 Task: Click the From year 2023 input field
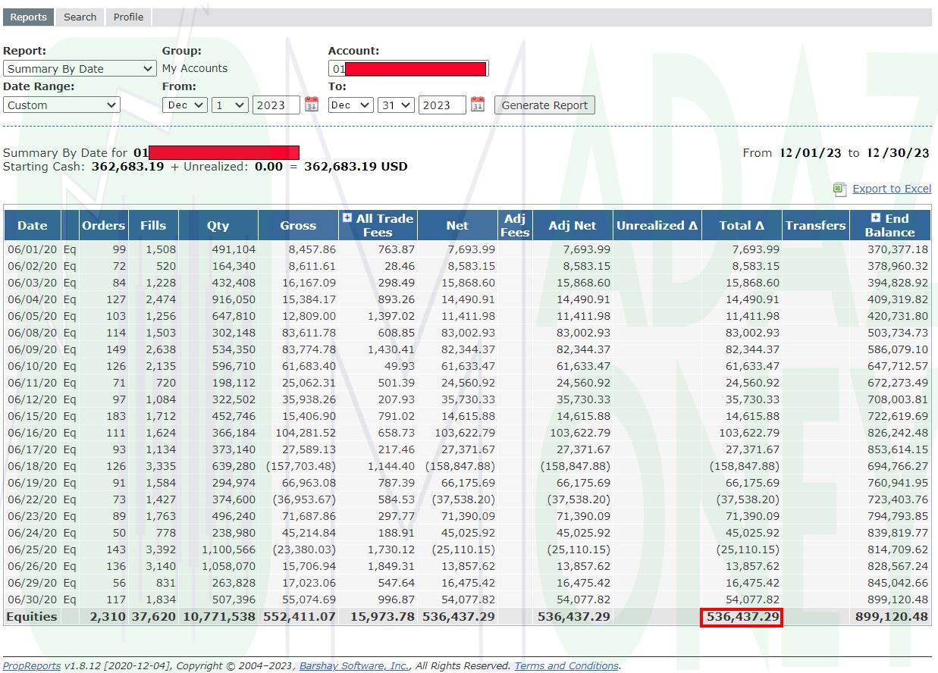276,105
